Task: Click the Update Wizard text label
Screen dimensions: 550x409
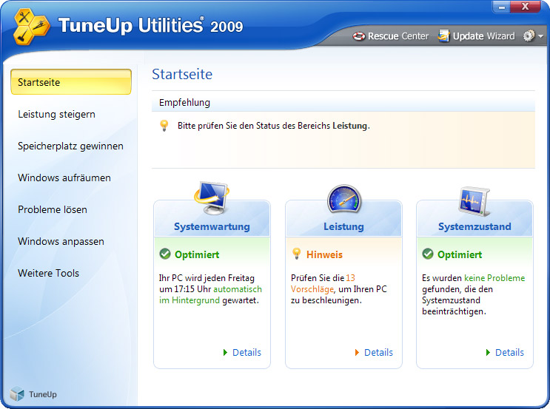Action: [483, 36]
